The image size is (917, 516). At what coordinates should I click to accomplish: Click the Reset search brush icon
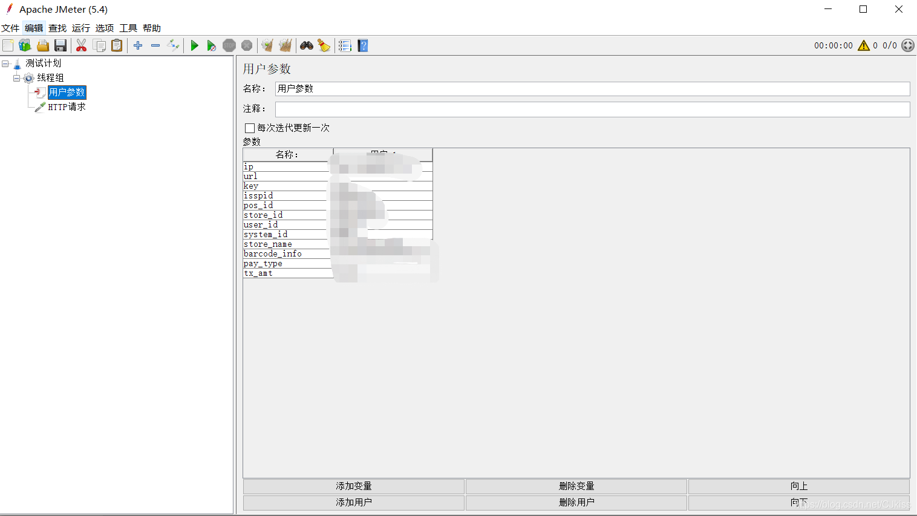pyautogui.click(x=324, y=45)
